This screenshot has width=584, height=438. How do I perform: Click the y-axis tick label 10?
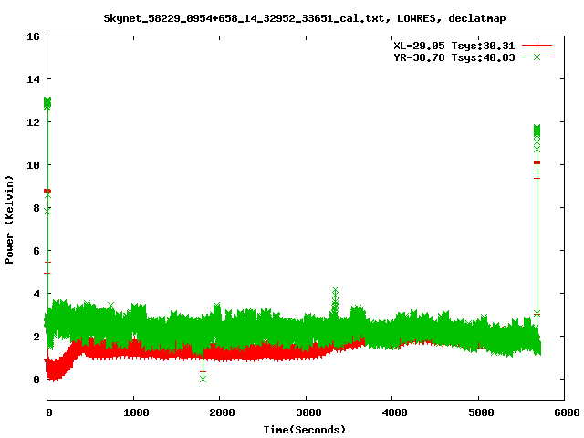pos(33,165)
